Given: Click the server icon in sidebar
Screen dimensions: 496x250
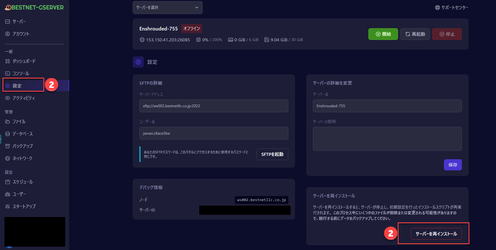Looking at the screenshot, I should tap(8, 22).
